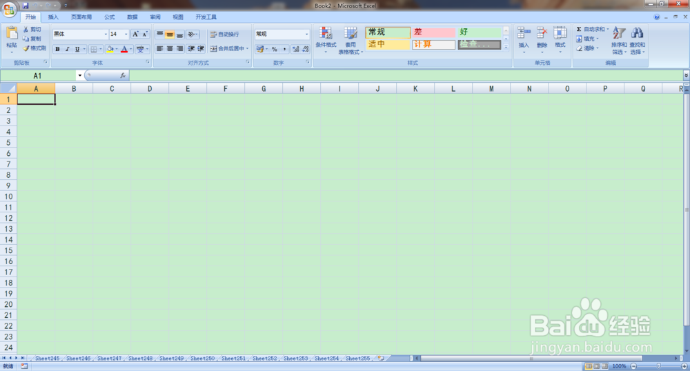Apply the yellow fill color bucket

pos(110,49)
